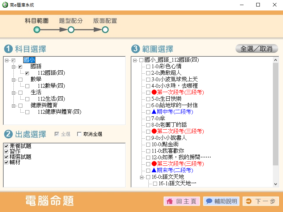This screenshot has width=283, height=212.
Task: Click the red circle icon of 第一次段考
Action: (154, 92)
